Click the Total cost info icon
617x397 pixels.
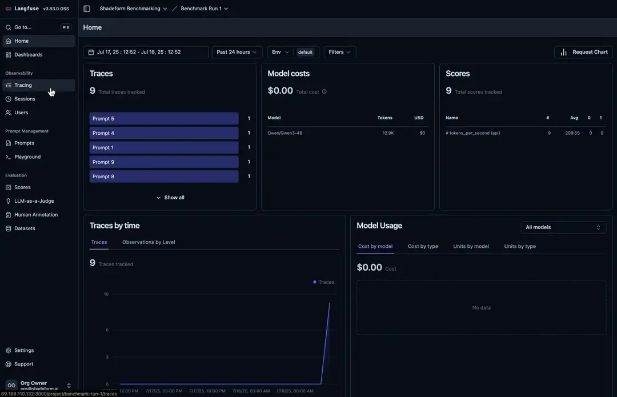pos(324,91)
